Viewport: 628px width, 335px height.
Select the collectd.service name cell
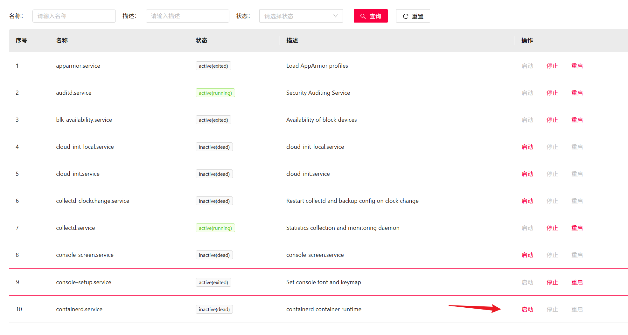(75, 228)
